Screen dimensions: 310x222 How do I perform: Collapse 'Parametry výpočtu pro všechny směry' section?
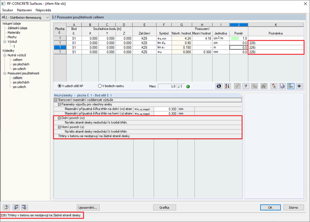click(x=59, y=104)
